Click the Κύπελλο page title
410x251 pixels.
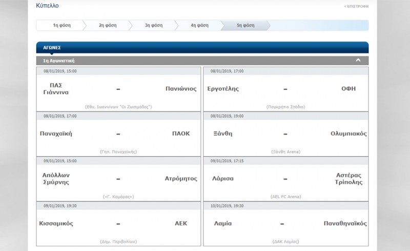(48, 6)
